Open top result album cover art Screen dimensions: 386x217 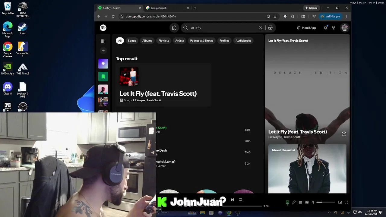pos(129,77)
